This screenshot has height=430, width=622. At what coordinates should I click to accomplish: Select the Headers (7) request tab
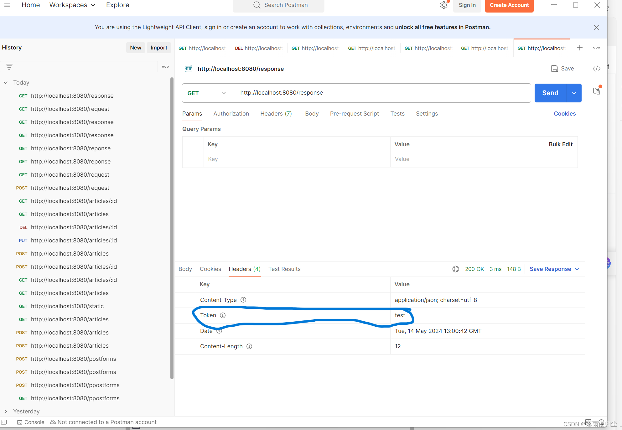click(x=276, y=113)
